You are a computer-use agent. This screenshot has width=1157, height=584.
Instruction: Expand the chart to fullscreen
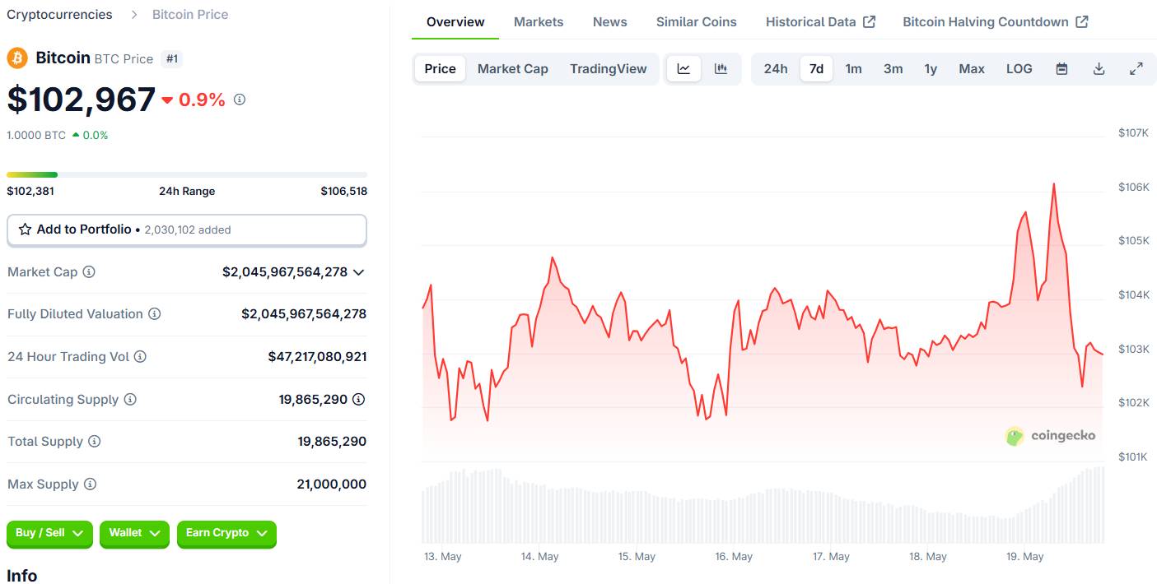tap(1136, 69)
